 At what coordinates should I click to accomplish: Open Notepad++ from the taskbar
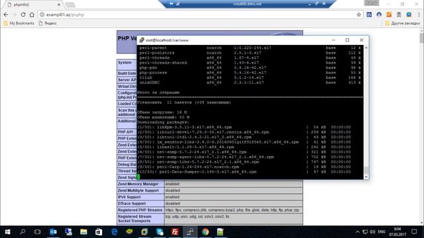221,231
